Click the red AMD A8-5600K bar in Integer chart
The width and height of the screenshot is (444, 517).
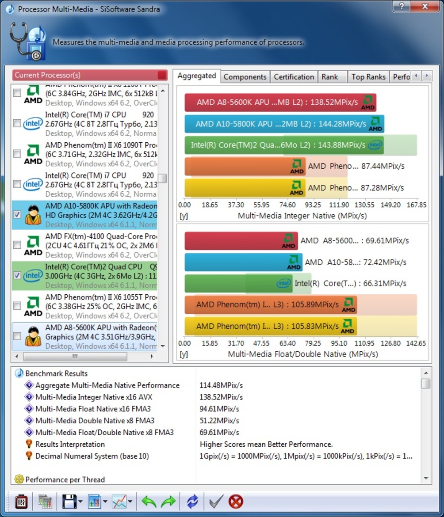[280, 103]
